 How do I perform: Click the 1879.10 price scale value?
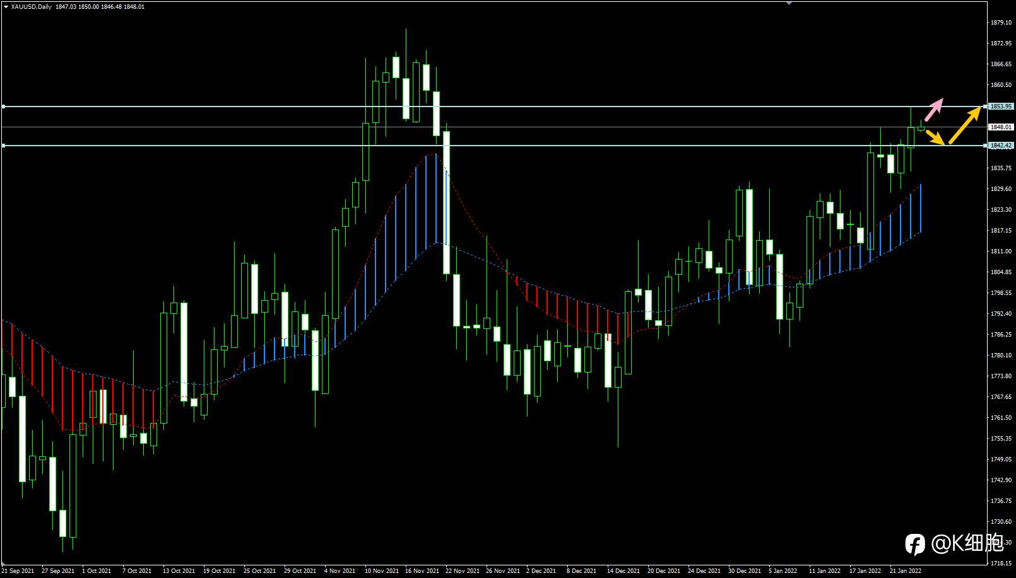tap(1001, 23)
